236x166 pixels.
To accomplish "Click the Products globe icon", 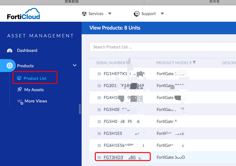I will 10,66.
